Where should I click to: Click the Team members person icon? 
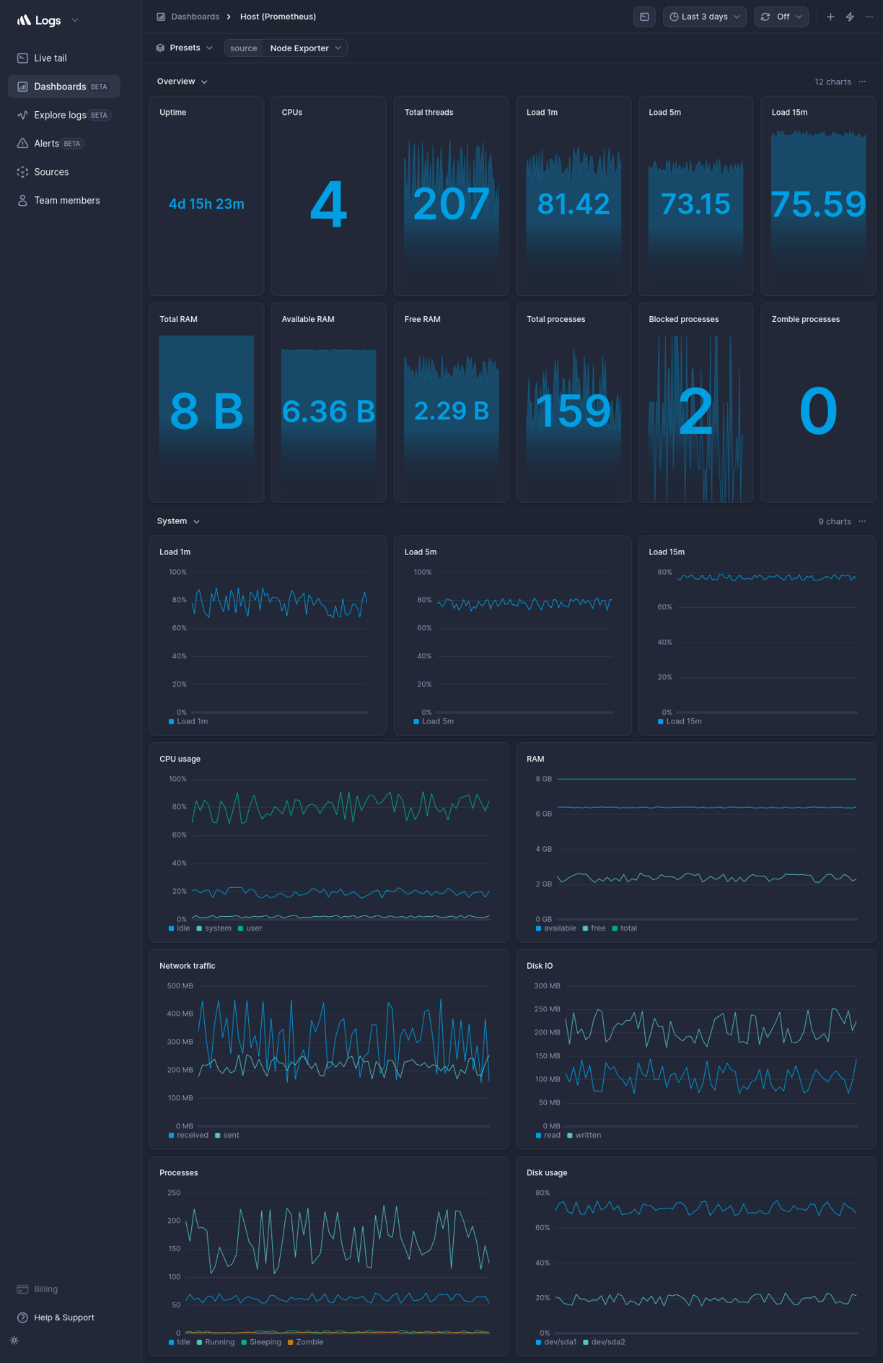tap(22, 200)
